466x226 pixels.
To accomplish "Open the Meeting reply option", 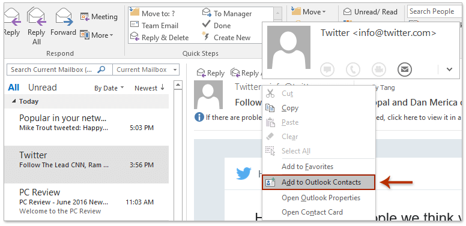I will (98, 17).
